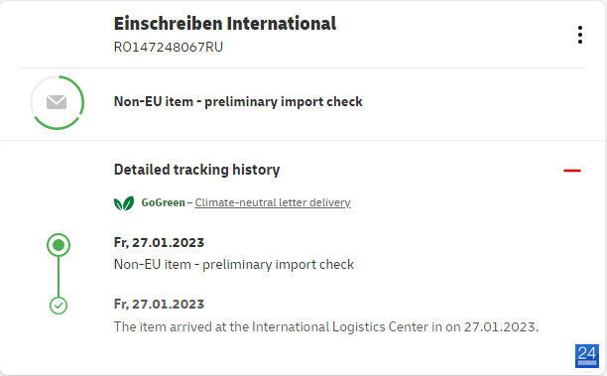Click the first Fr, 27.01.2023 date entry
607x376 pixels.
(159, 242)
